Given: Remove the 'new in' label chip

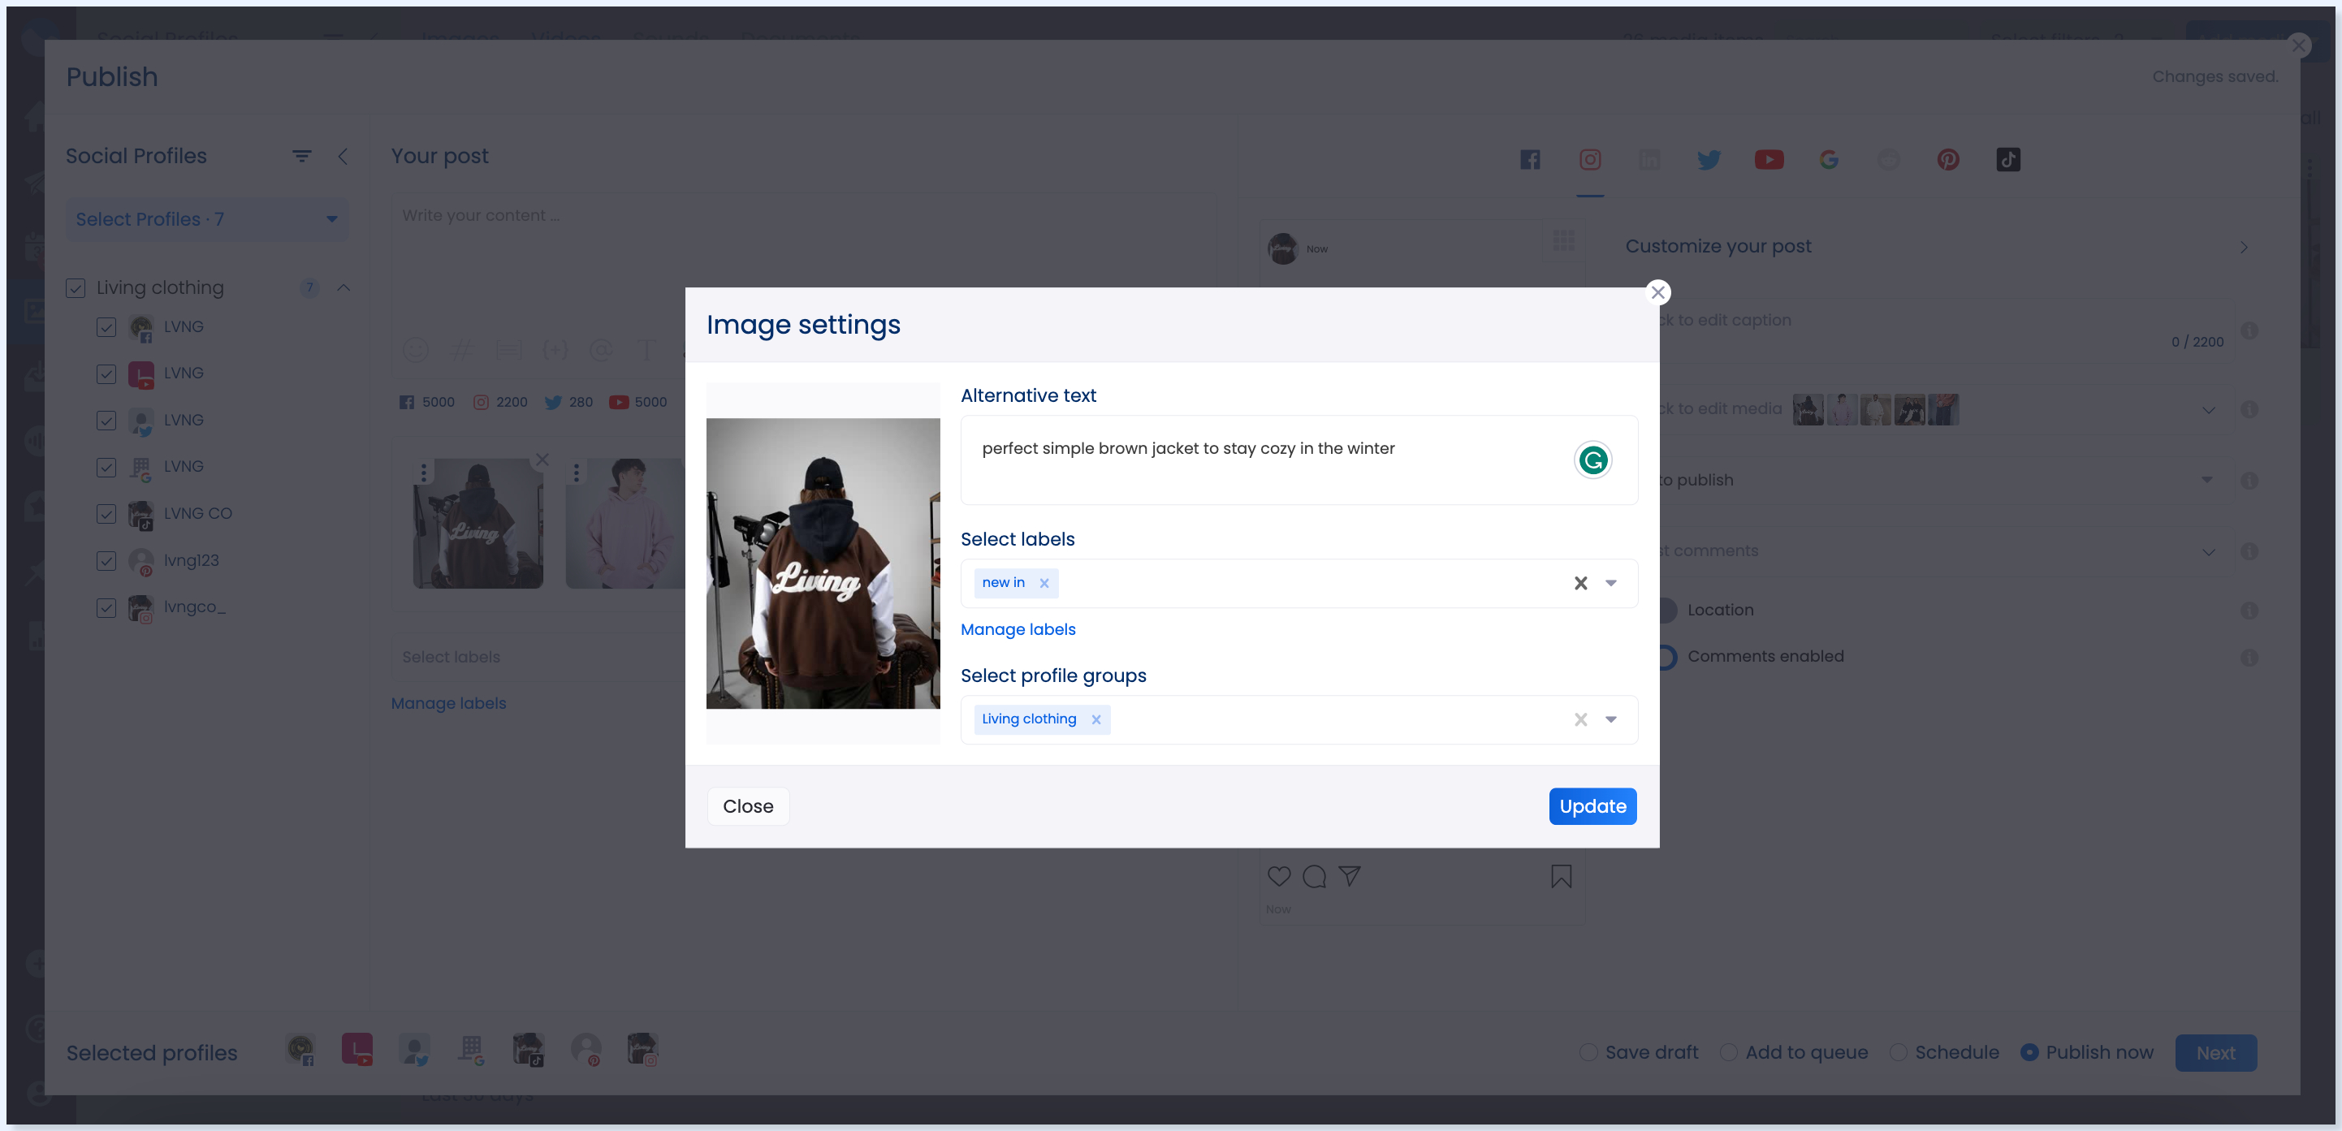Looking at the screenshot, I should coord(1044,584).
